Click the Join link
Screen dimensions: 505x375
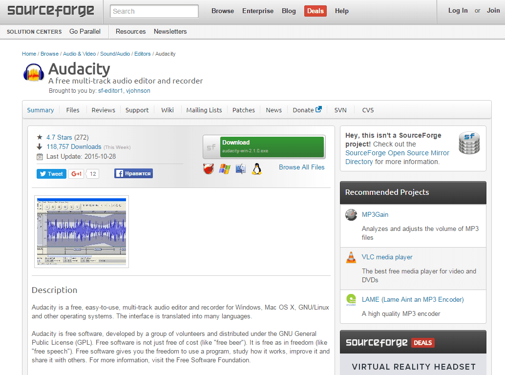tap(493, 11)
